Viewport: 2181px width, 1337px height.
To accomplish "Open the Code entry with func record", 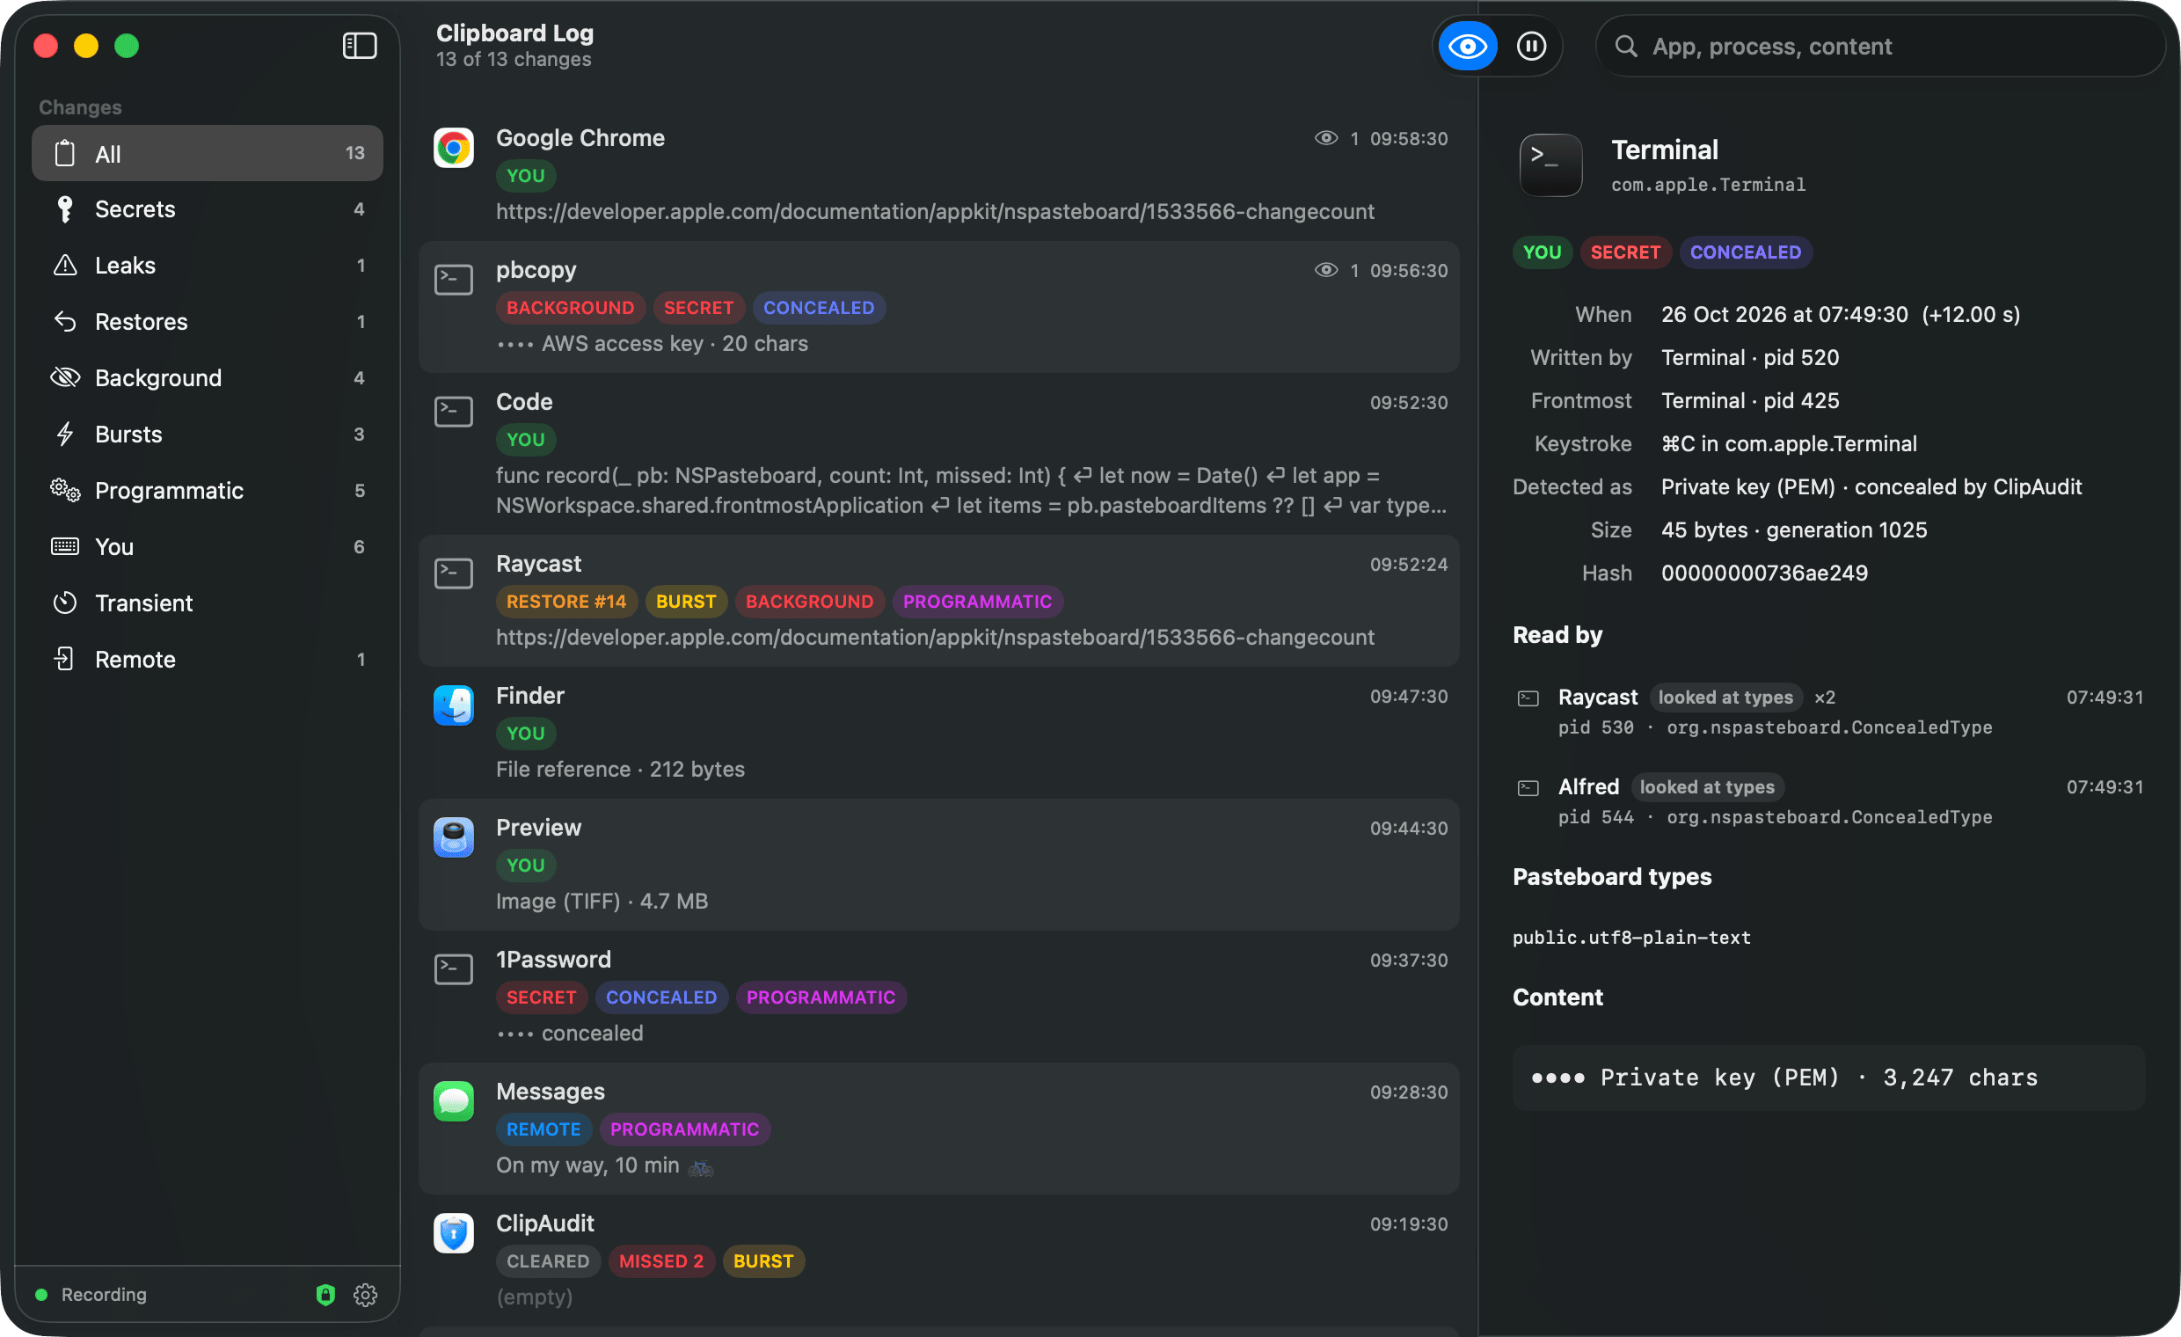I will [939, 454].
